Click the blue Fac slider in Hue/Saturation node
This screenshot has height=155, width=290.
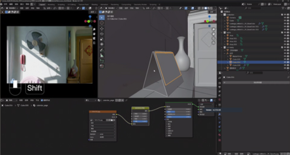tap(140, 121)
